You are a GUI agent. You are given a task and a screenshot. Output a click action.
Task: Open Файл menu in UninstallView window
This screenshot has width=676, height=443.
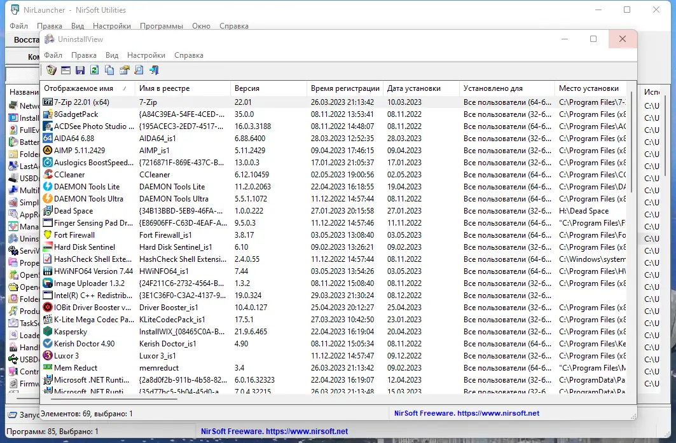pyautogui.click(x=53, y=55)
